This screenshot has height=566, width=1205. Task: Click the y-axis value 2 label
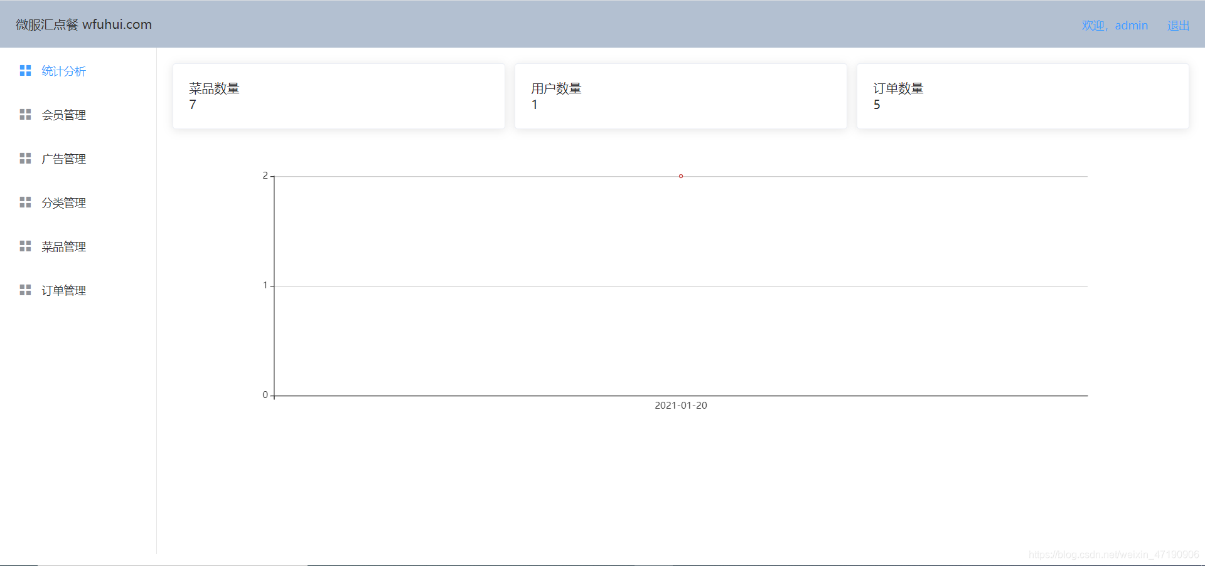coord(265,176)
